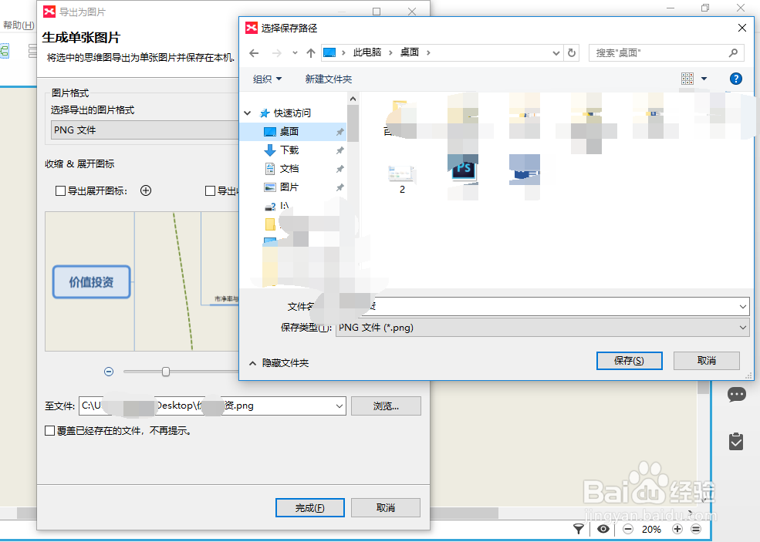
Task: Collapse folders via 隐藏文件夹
Action: click(279, 363)
